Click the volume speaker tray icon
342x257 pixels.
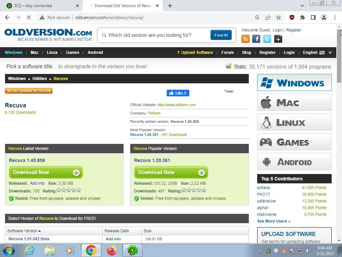pyautogui.click(x=308, y=251)
